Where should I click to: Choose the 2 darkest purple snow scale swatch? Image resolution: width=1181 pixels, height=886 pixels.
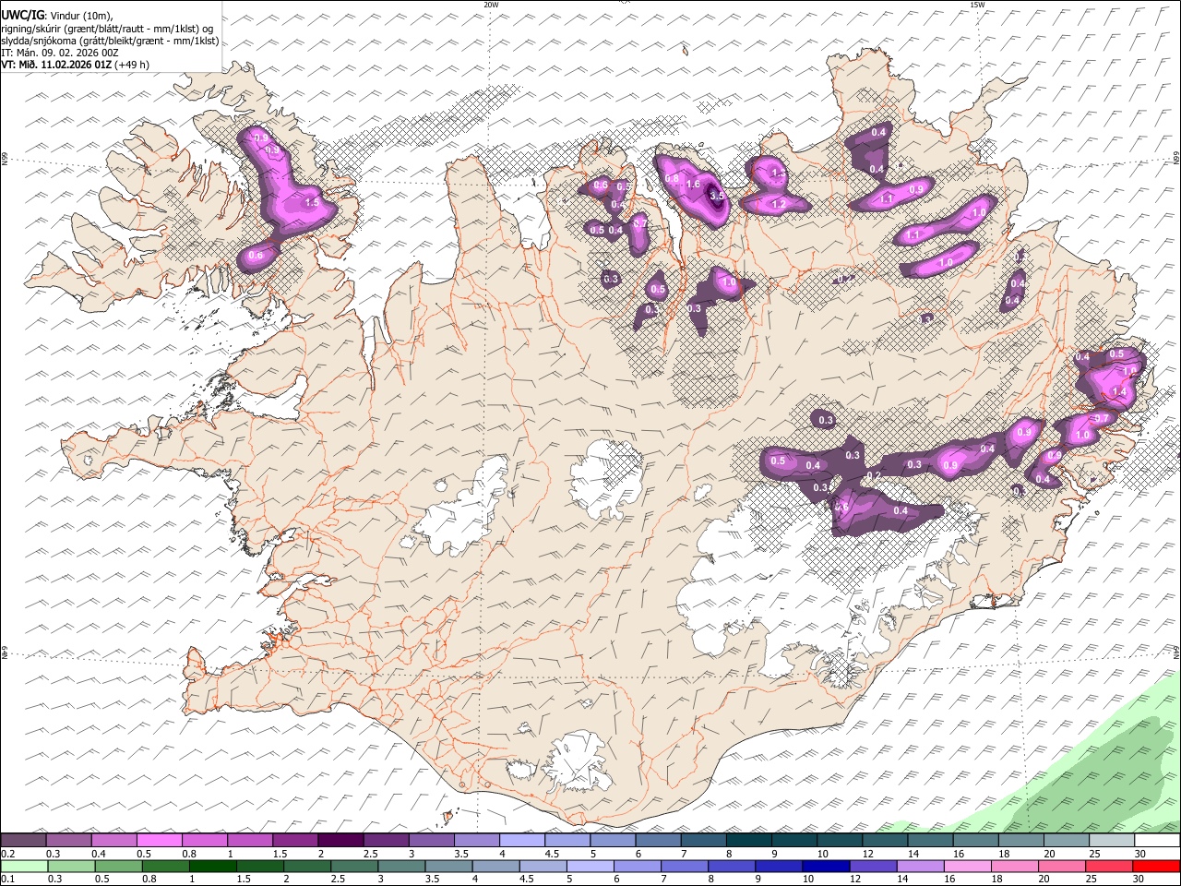pyautogui.click(x=340, y=840)
